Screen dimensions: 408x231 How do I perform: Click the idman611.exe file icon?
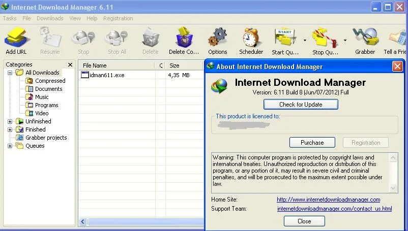point(85,75)
